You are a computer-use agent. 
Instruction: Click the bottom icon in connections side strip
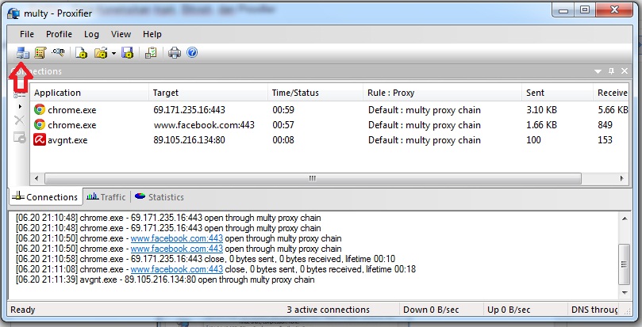(x=20, y=137)
